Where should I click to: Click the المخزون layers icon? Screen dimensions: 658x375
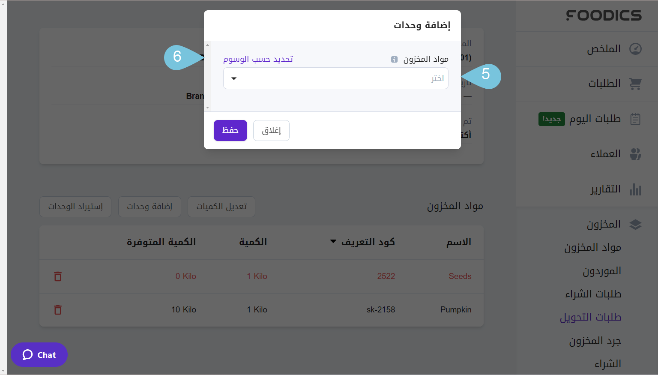[x=636, y=224]
